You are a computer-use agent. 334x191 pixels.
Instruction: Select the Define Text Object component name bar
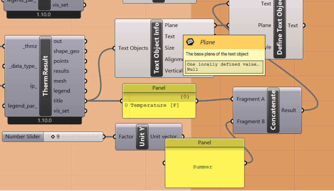(279, 29)
